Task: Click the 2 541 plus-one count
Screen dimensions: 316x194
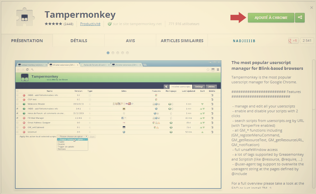Action: tap(307, 41)
